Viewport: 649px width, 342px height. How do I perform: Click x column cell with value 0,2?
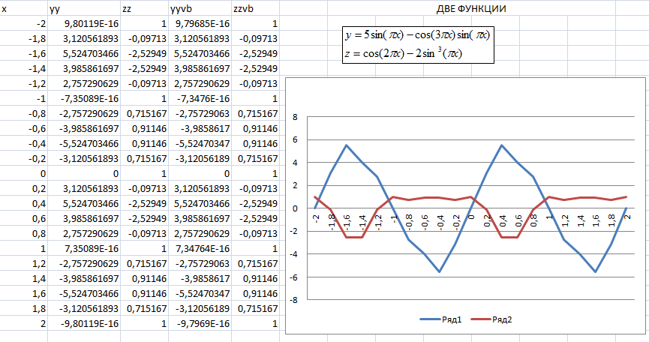(23, 188)
